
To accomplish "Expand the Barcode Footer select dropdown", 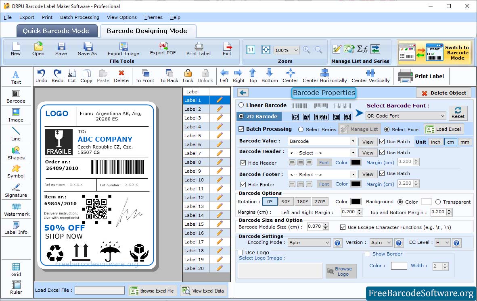I will coord(353,175).
